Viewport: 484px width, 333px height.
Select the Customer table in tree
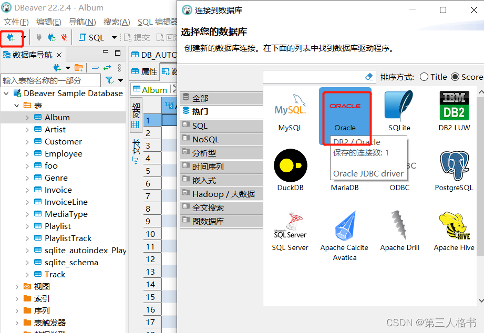pyautogui.click(x=63, y=142)
